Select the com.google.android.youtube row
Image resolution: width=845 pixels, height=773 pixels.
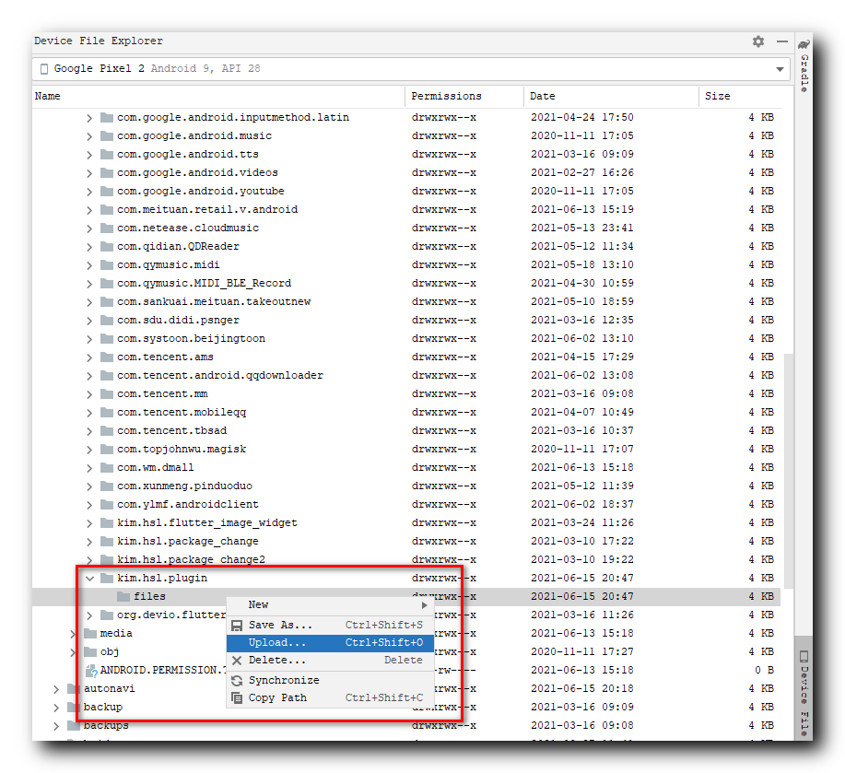click(405, 191)
